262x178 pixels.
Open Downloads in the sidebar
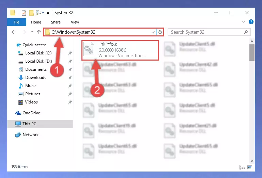36,78
